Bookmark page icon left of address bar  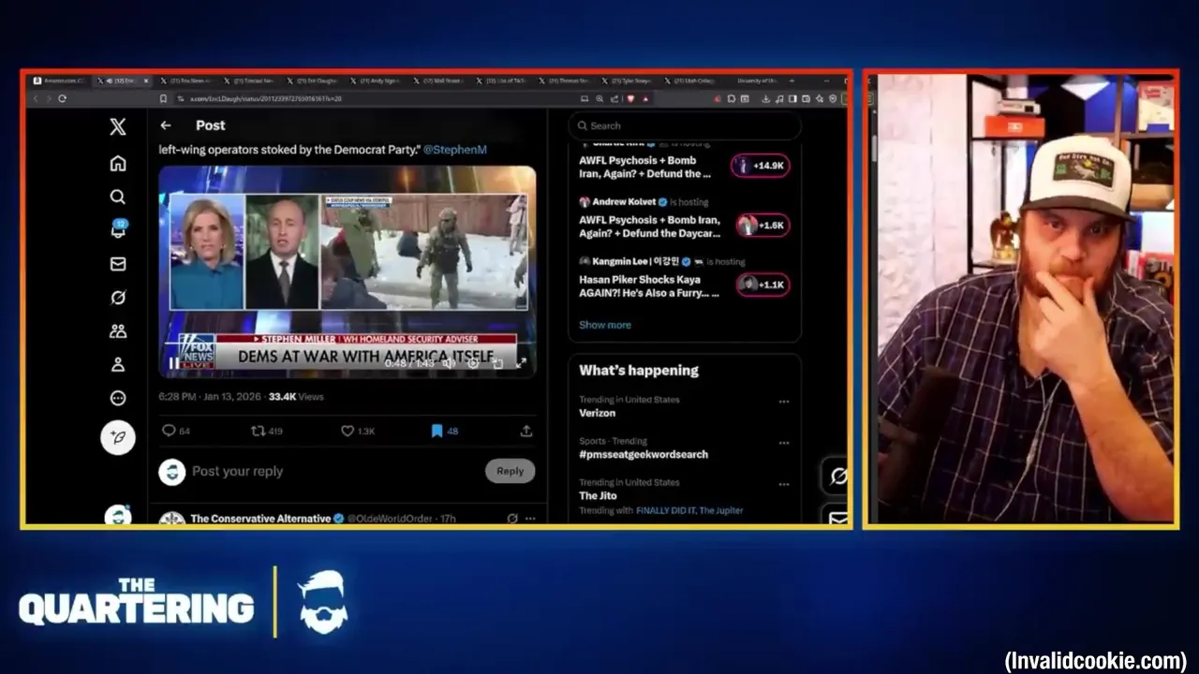163,98
